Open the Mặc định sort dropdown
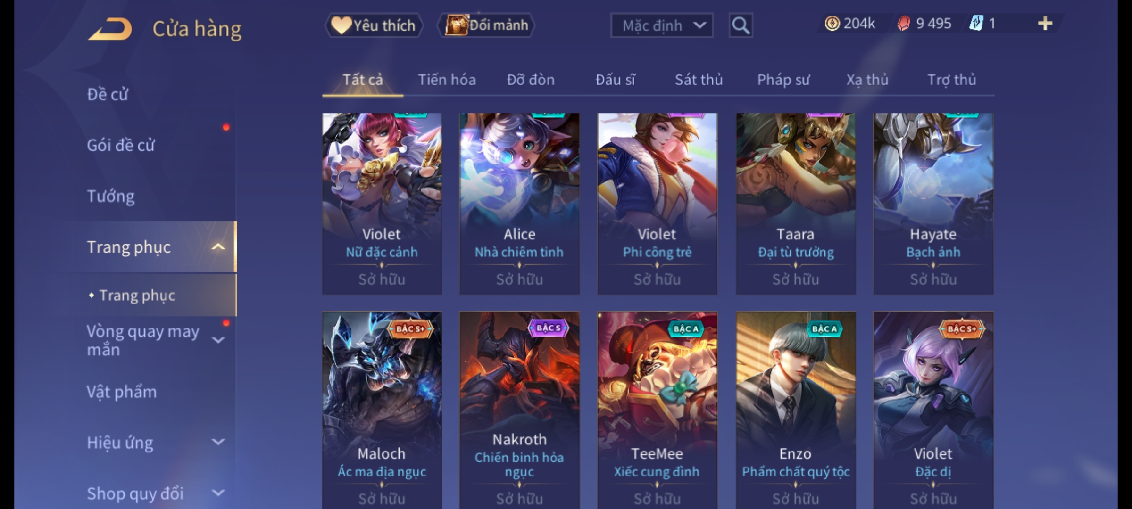Screen dimensions: 1132x509 [661, 25]
